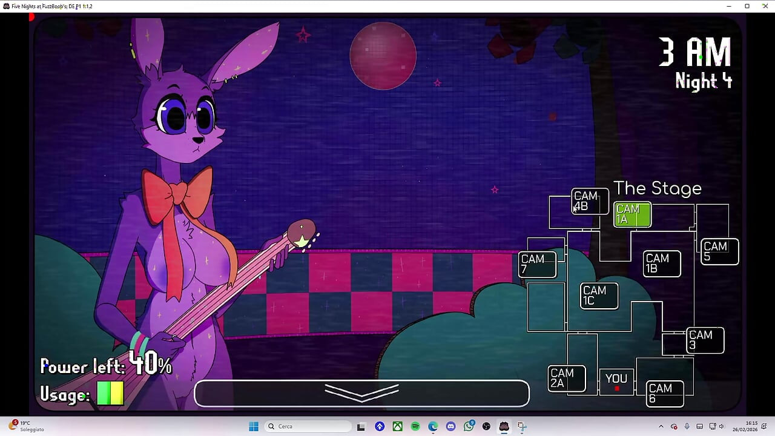
Task: Click the Power left 40% readout
Action: (x=106, y=365)
